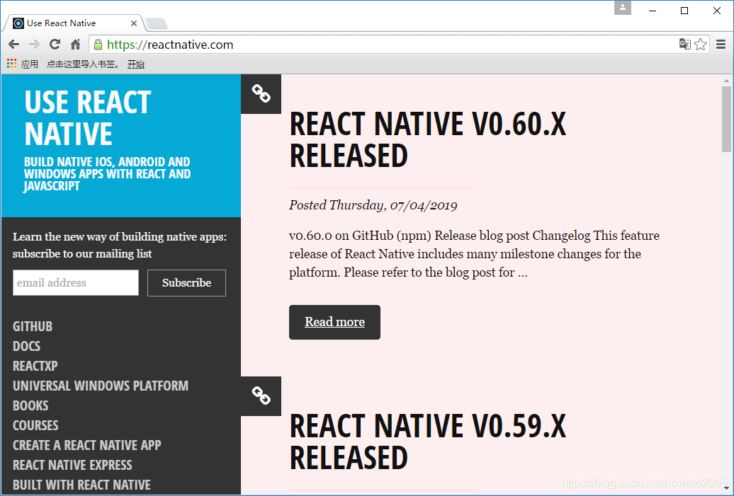Open a new tab
This screenshot has height=496, width=734.
[x=157, y=23]
